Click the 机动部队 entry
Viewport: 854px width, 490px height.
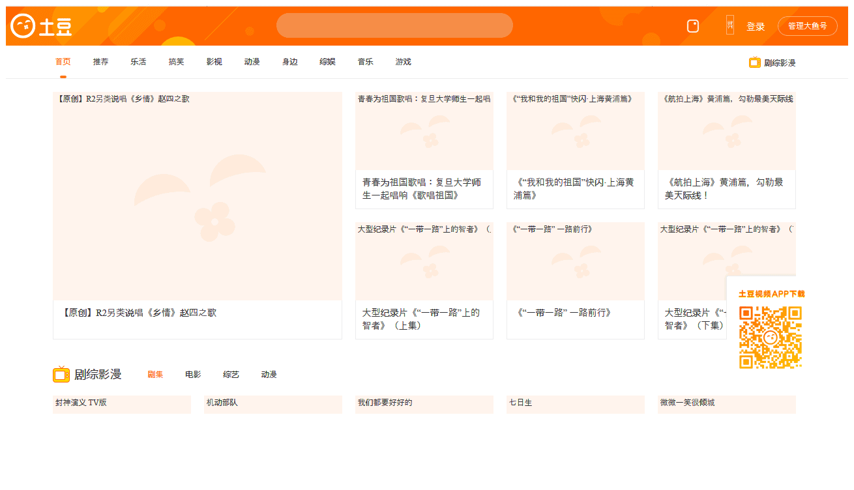(274, 404)
